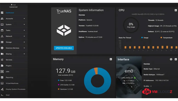Open the Virtual Machines menu item
This screenshot has width=178, height=101.
click(14, 83)
